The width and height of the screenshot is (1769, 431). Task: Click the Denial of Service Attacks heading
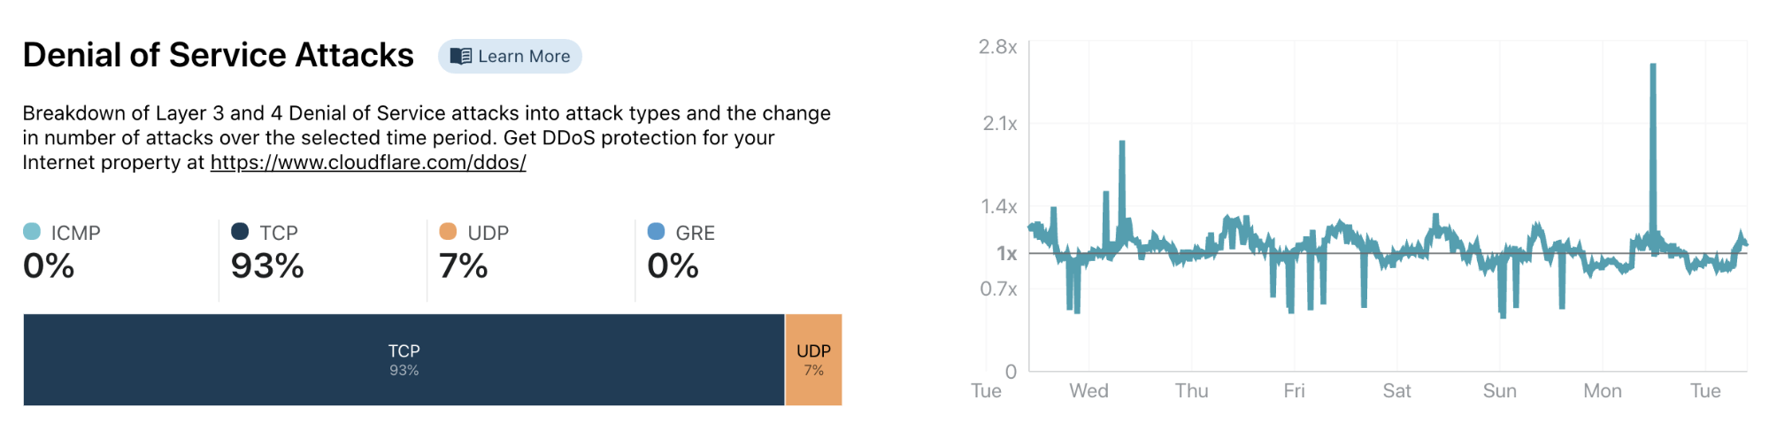218,55
